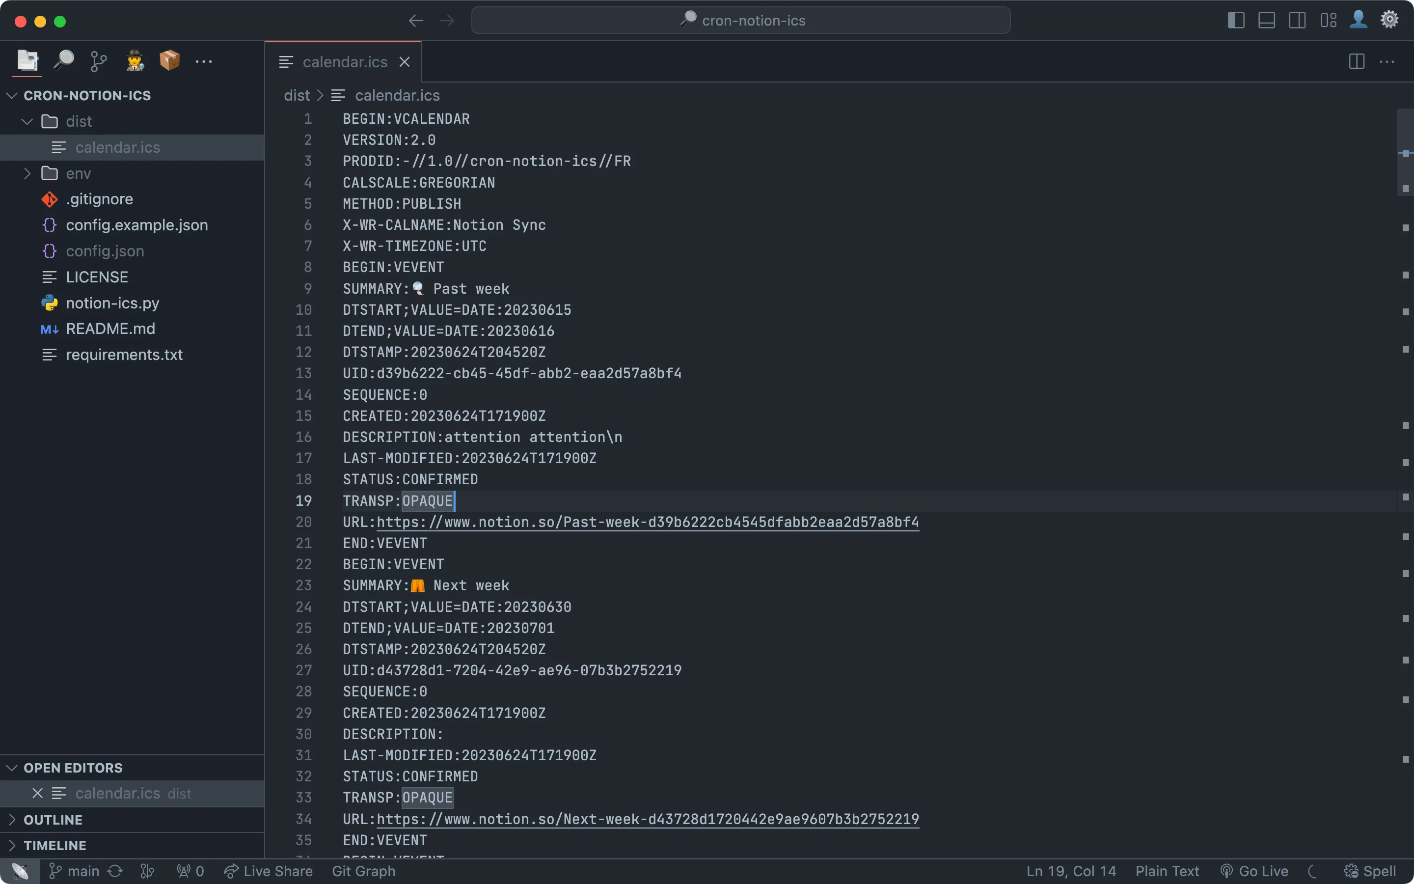Viewport: 1414px width, 884px height.
Task: Toggle the secondary sidebar layout icon
Action: pyautogui.click(x=1297, y=21)
